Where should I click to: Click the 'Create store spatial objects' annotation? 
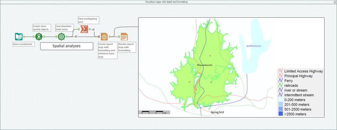click(x=42, y=28)
